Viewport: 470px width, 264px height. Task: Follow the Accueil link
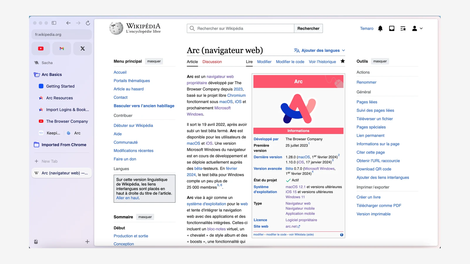tap(120, 72)
